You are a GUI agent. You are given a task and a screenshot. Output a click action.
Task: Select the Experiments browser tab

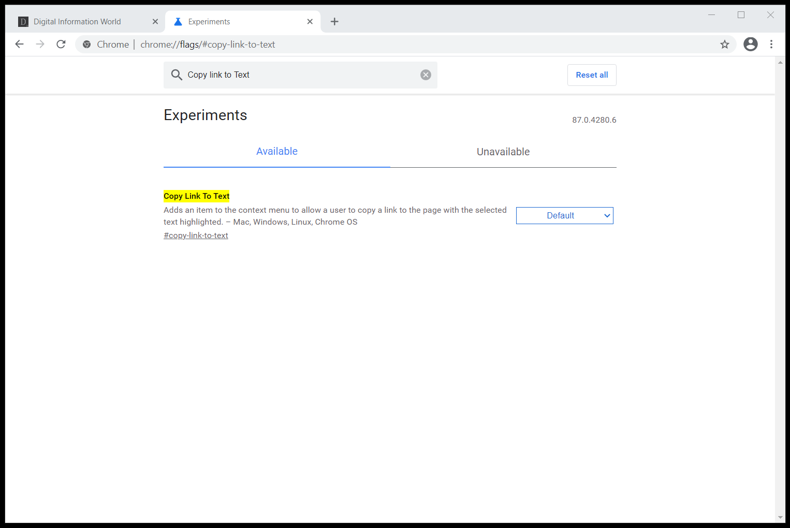click(243, 21)
